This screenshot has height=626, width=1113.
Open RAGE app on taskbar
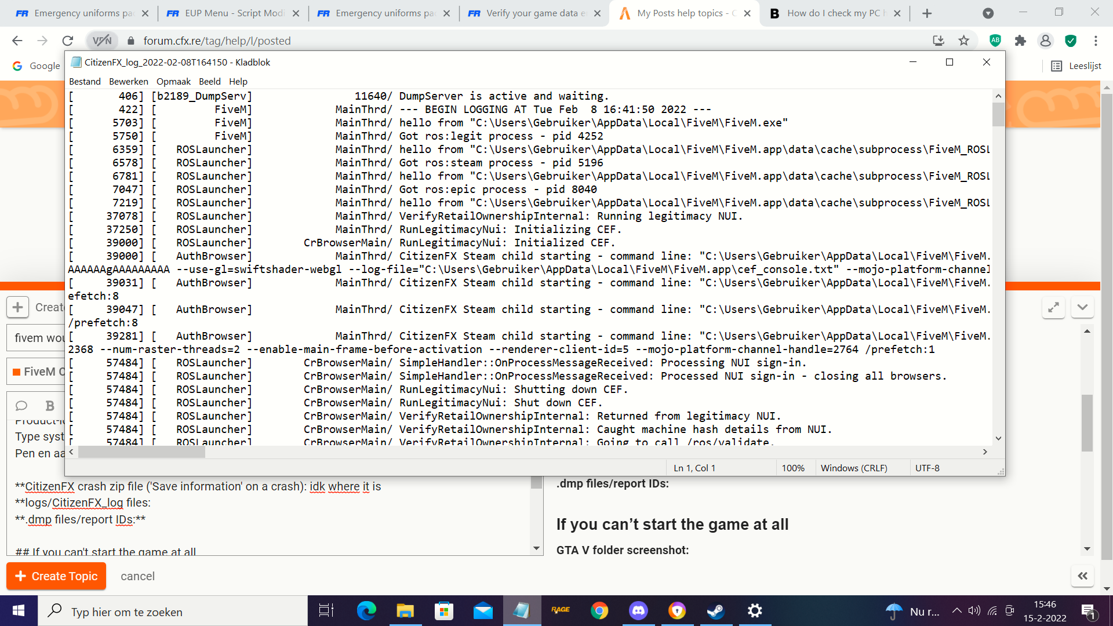pos(561,611)
